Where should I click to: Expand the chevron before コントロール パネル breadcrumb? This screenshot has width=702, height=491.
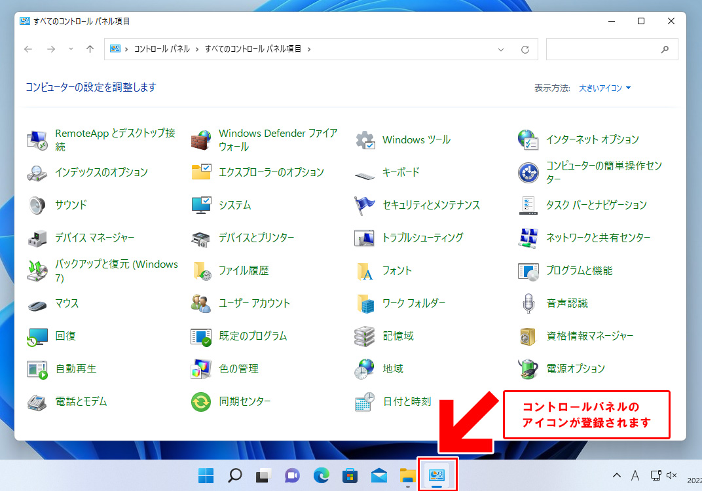pos(126,49)
